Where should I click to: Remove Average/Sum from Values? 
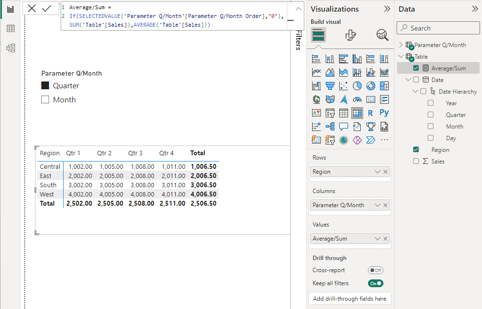[x=385, y=239]
